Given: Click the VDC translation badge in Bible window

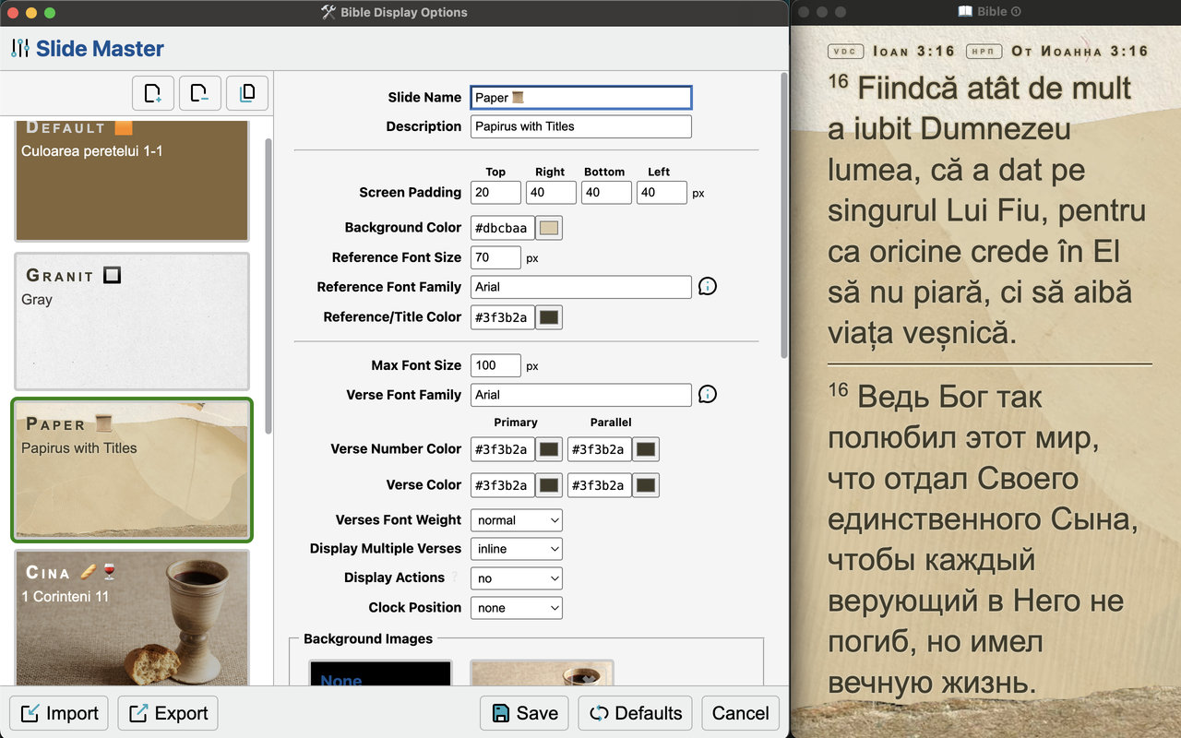Looking at the screenshot, I should 846,52.
